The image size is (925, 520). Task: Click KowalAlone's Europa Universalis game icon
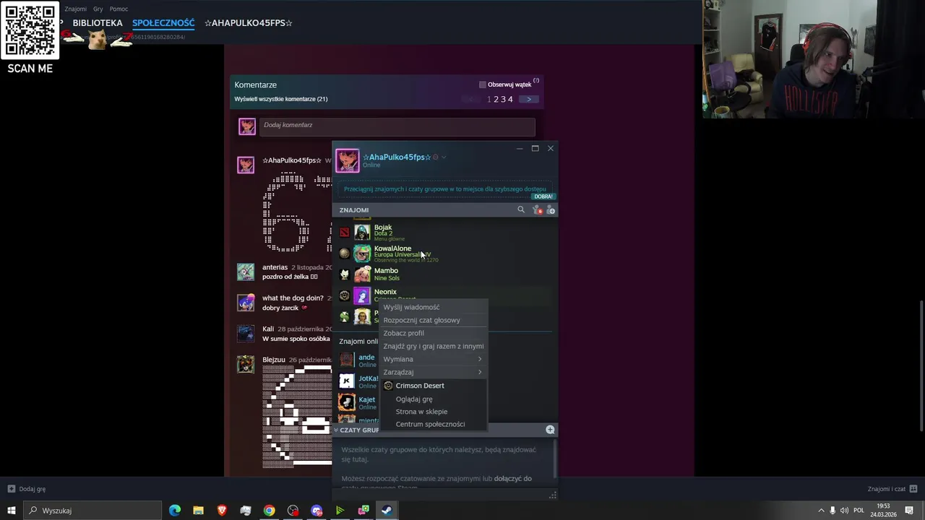pyautogui.click(x=344, y=253)
